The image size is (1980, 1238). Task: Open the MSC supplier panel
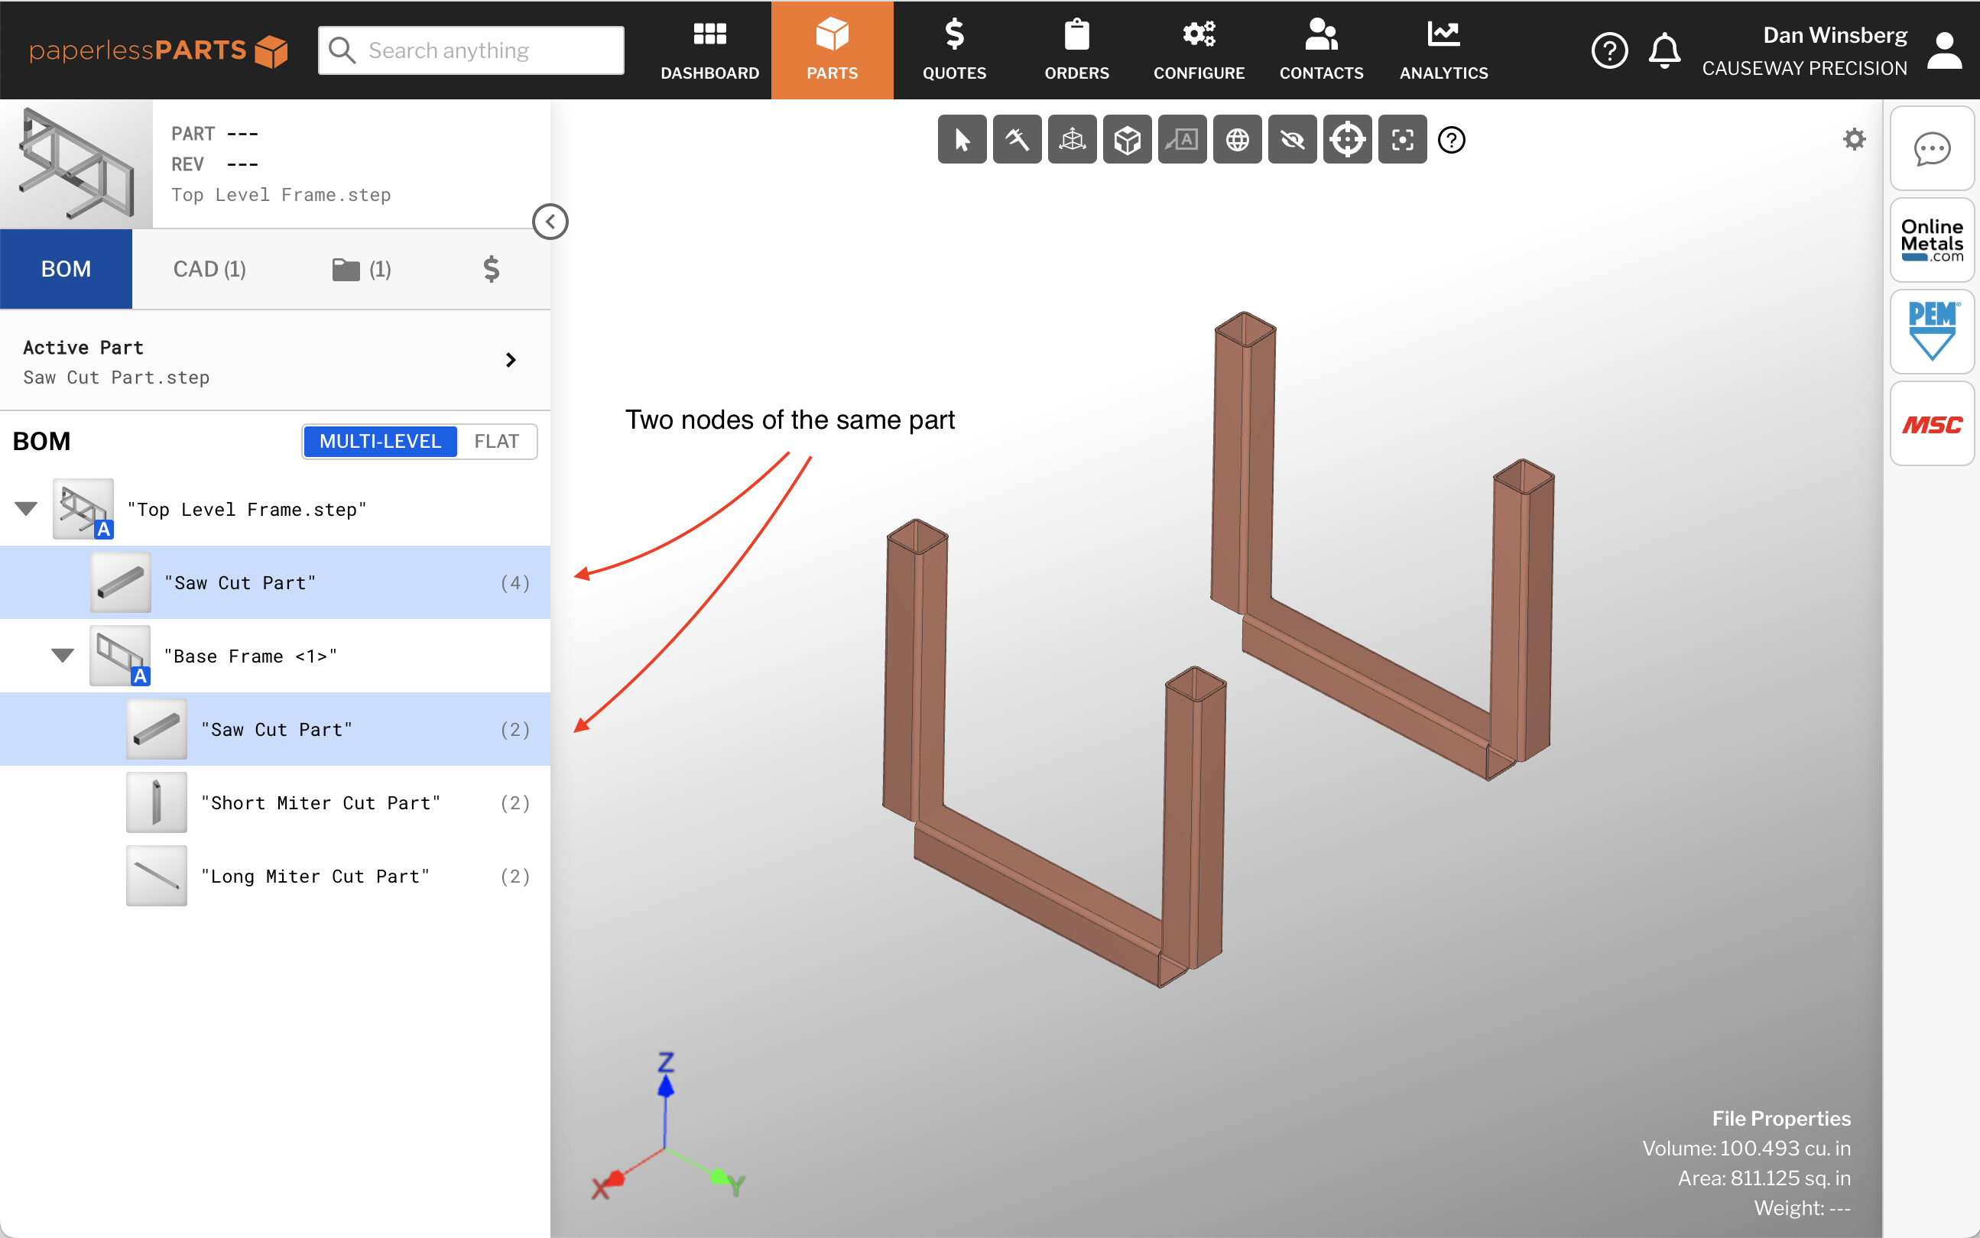click(x=1932, y=424)
